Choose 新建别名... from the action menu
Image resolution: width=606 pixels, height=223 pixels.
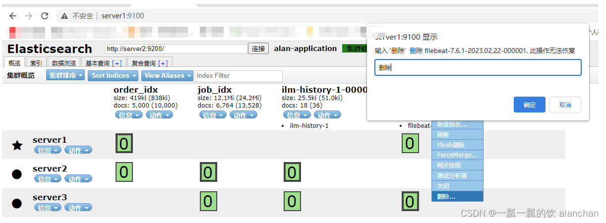click(457, 124)
